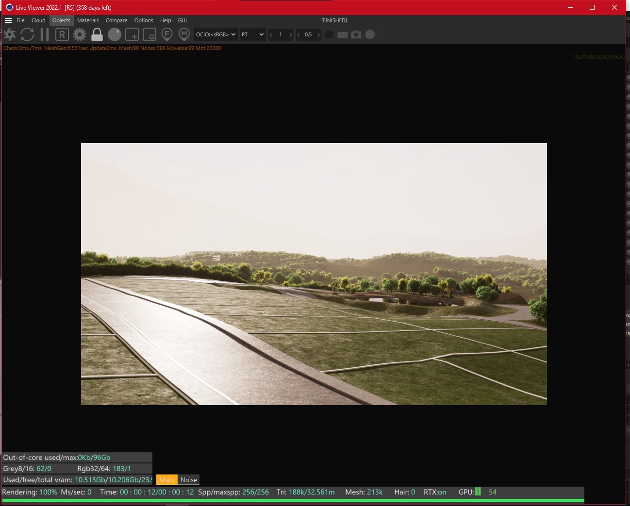Viewport: 630px width, 506px height.
Task: Pause the render
Action: tap(45, 34)
